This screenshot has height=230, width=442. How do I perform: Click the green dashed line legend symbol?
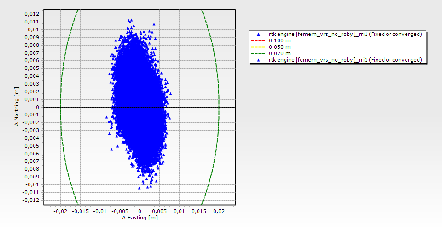coord(258,54)
